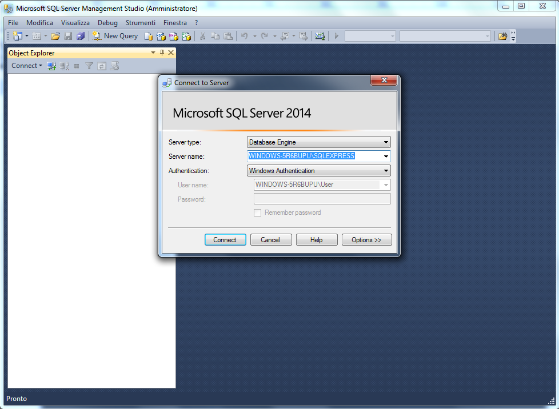Click the Disconnect icon in Object Explorer
Screen dimensions: 559x409
click(x=64, y=66)
